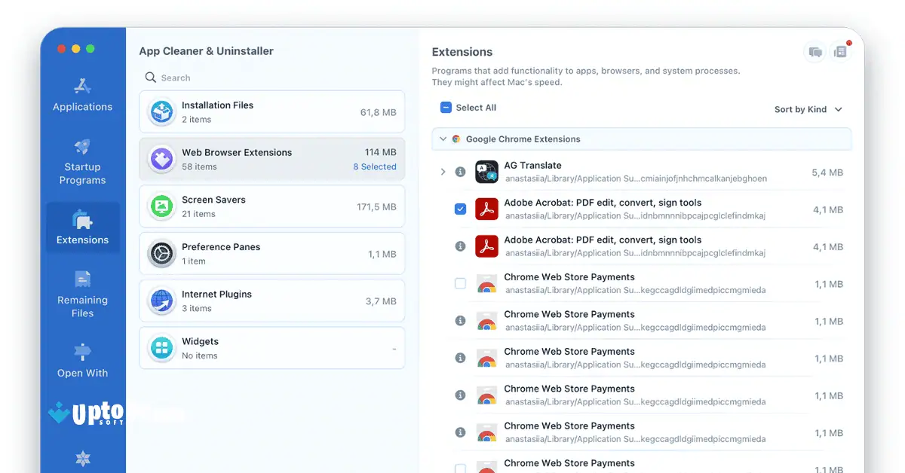This screenshot has width=905, height=473.
Task: Click the Widgets list entry
Action: coord(271,348)
